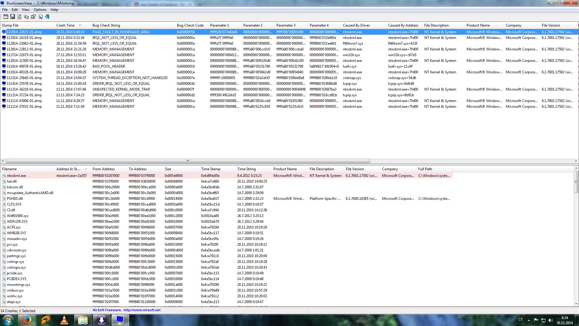Screen dimensions: 579x326
Task: Open the View menu
Action: [26, 10]
